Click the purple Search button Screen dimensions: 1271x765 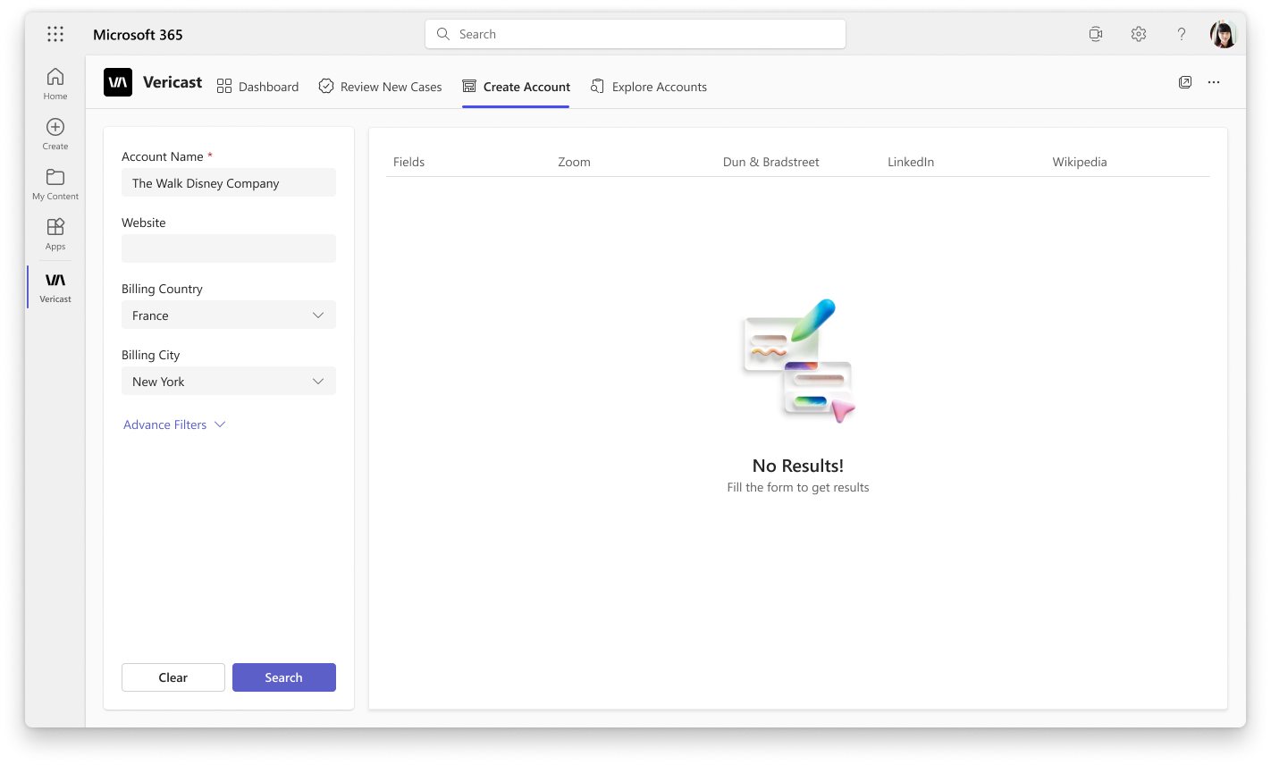[284, 677]
